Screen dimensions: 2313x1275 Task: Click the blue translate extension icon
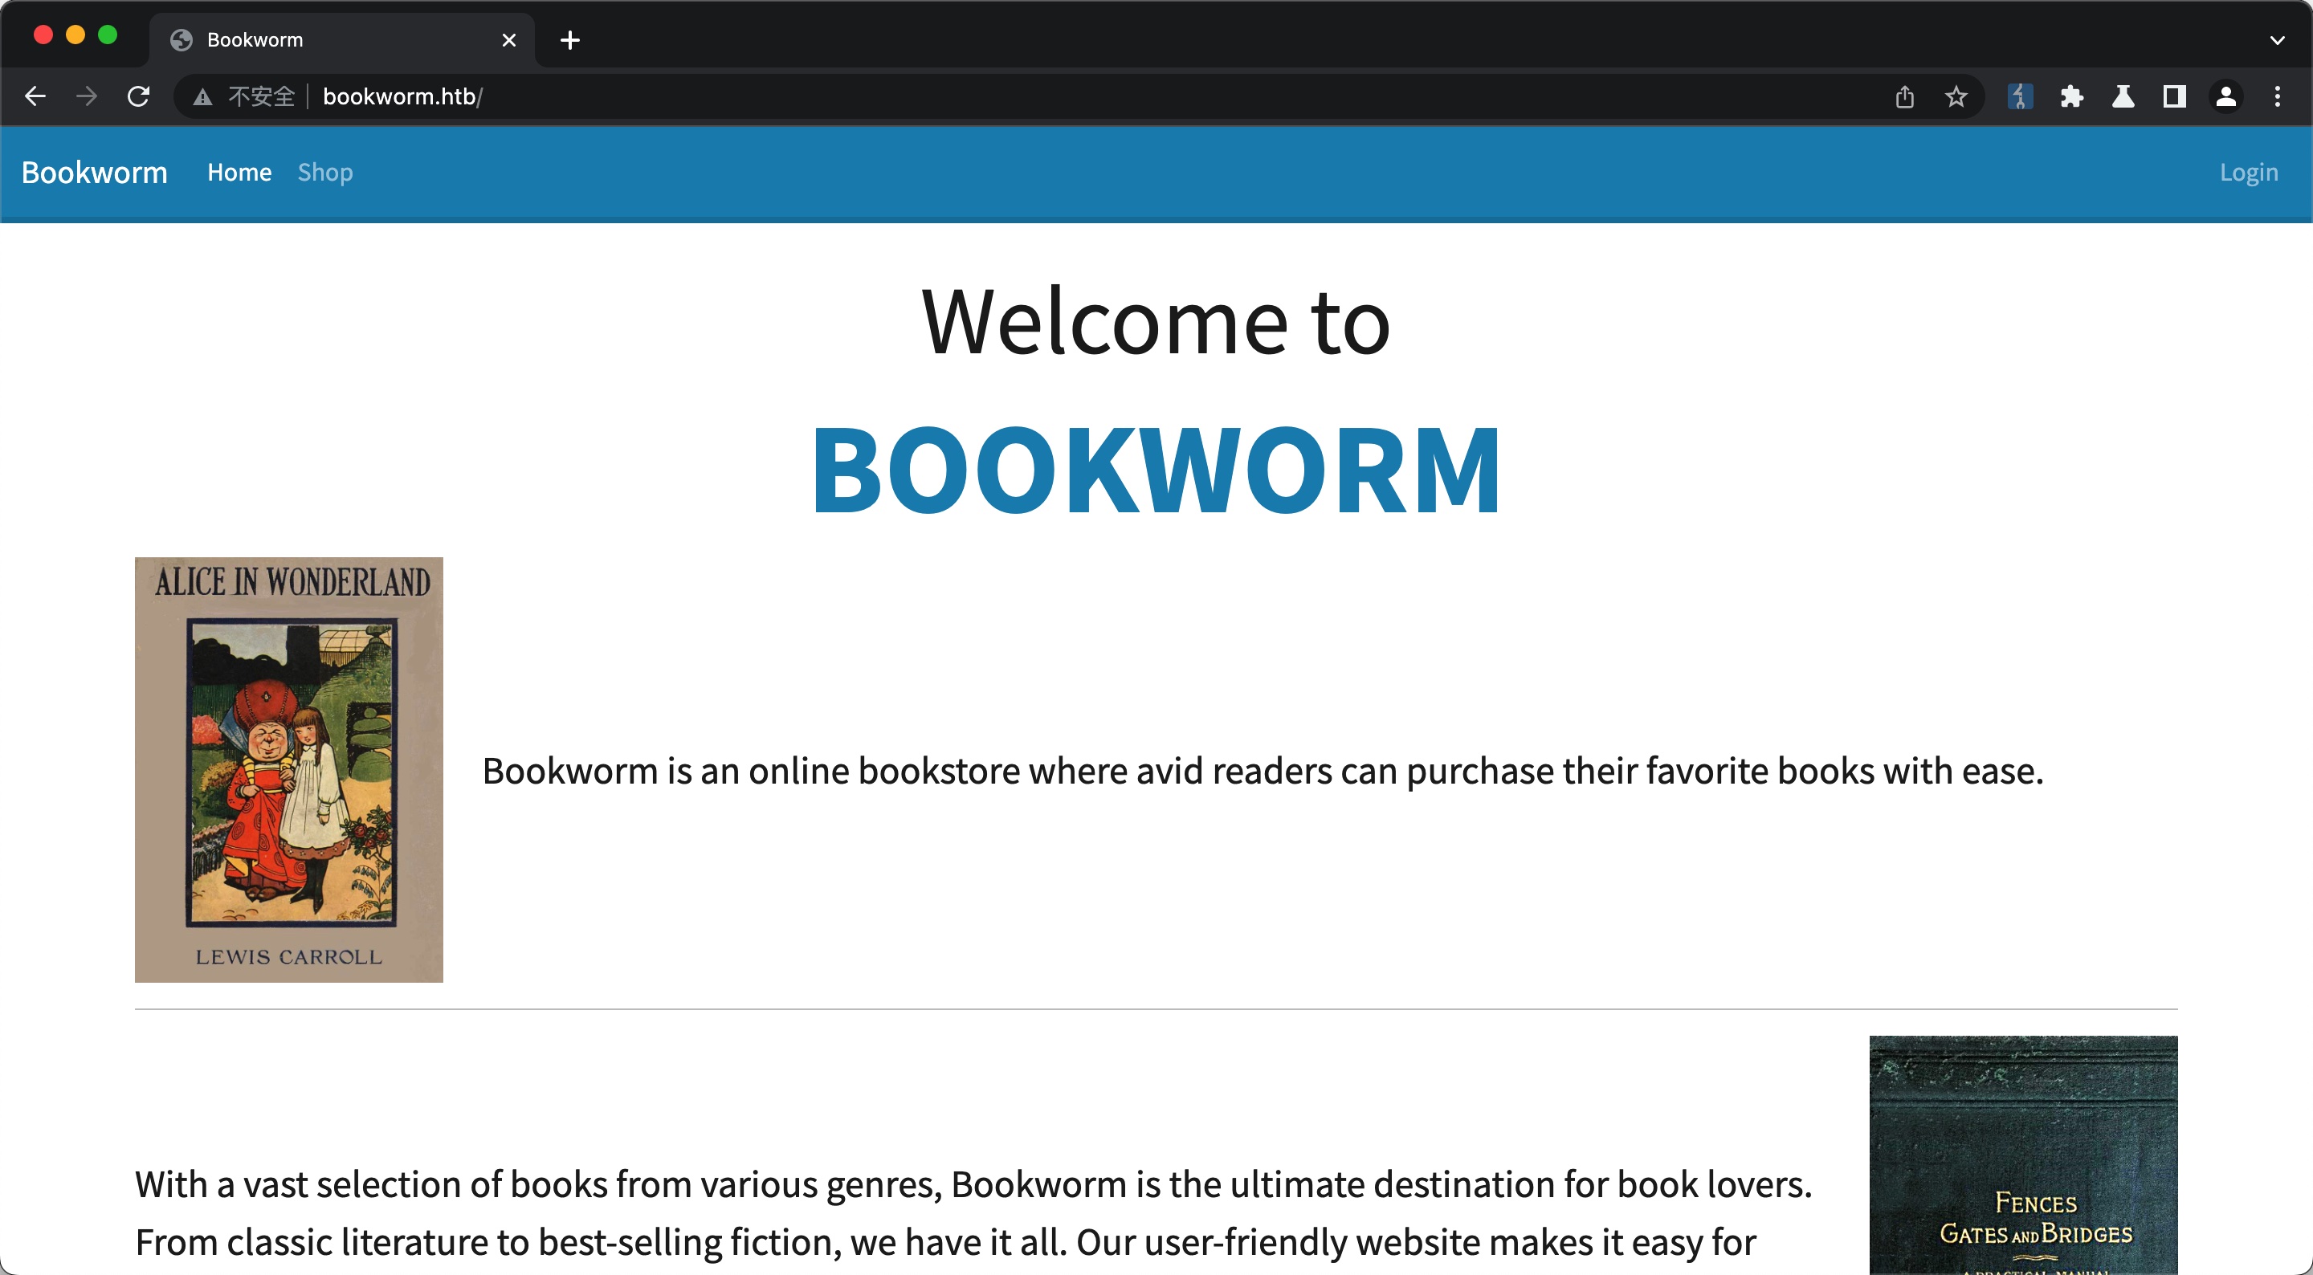click(x=2019, y=96)
